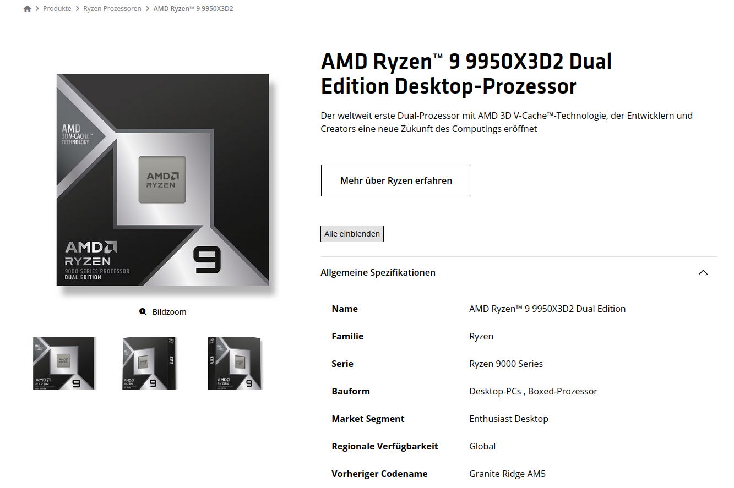
Task: Select the first front-view box thumbnail
Action: tap(64, 363)
